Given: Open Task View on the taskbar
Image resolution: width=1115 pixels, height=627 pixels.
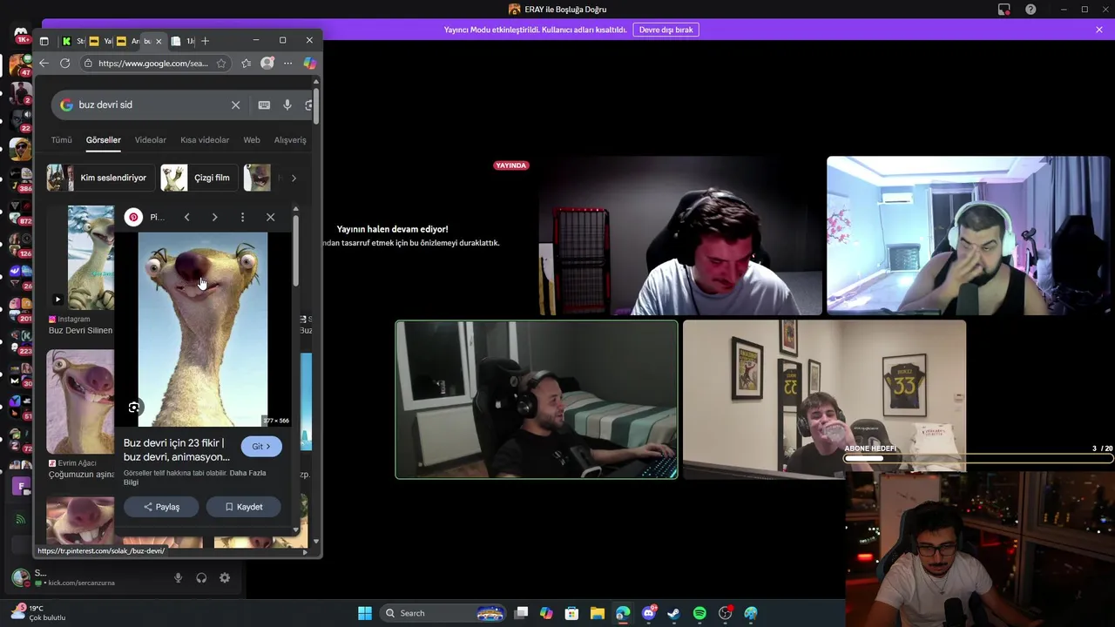Looking at the screenshot, I should click(x=521, y=613).
